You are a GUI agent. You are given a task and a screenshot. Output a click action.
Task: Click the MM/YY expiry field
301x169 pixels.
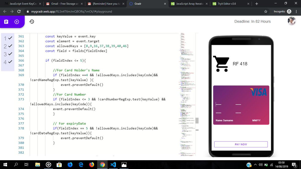(x=256, y=120)
